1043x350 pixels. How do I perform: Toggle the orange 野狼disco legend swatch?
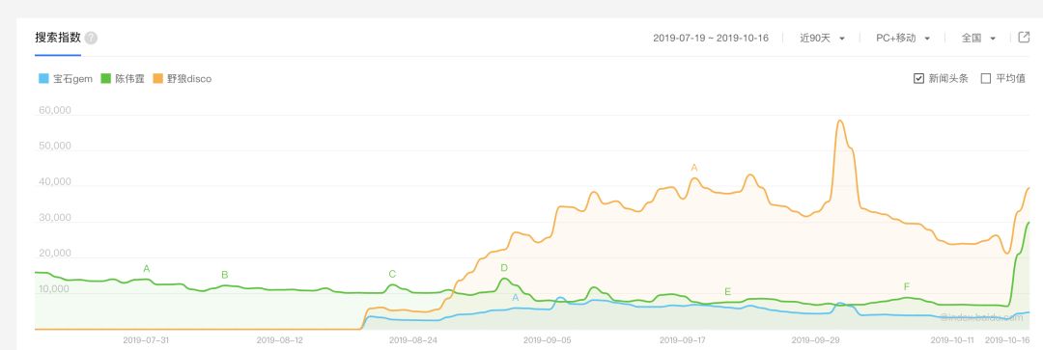[158, 78]
